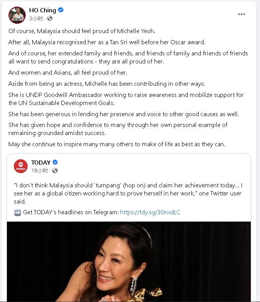The height and width of the screenshot is (302, 260).
Task: Open the tdy.sg/30nxdLC Telegram link
Action: 150,212
